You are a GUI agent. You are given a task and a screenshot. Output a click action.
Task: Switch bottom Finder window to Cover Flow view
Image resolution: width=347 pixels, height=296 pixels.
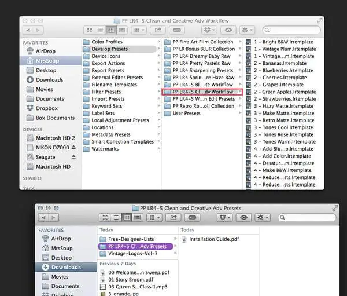[138, 218]
